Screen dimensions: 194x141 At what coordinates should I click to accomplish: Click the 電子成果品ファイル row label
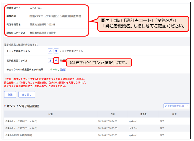17,61
